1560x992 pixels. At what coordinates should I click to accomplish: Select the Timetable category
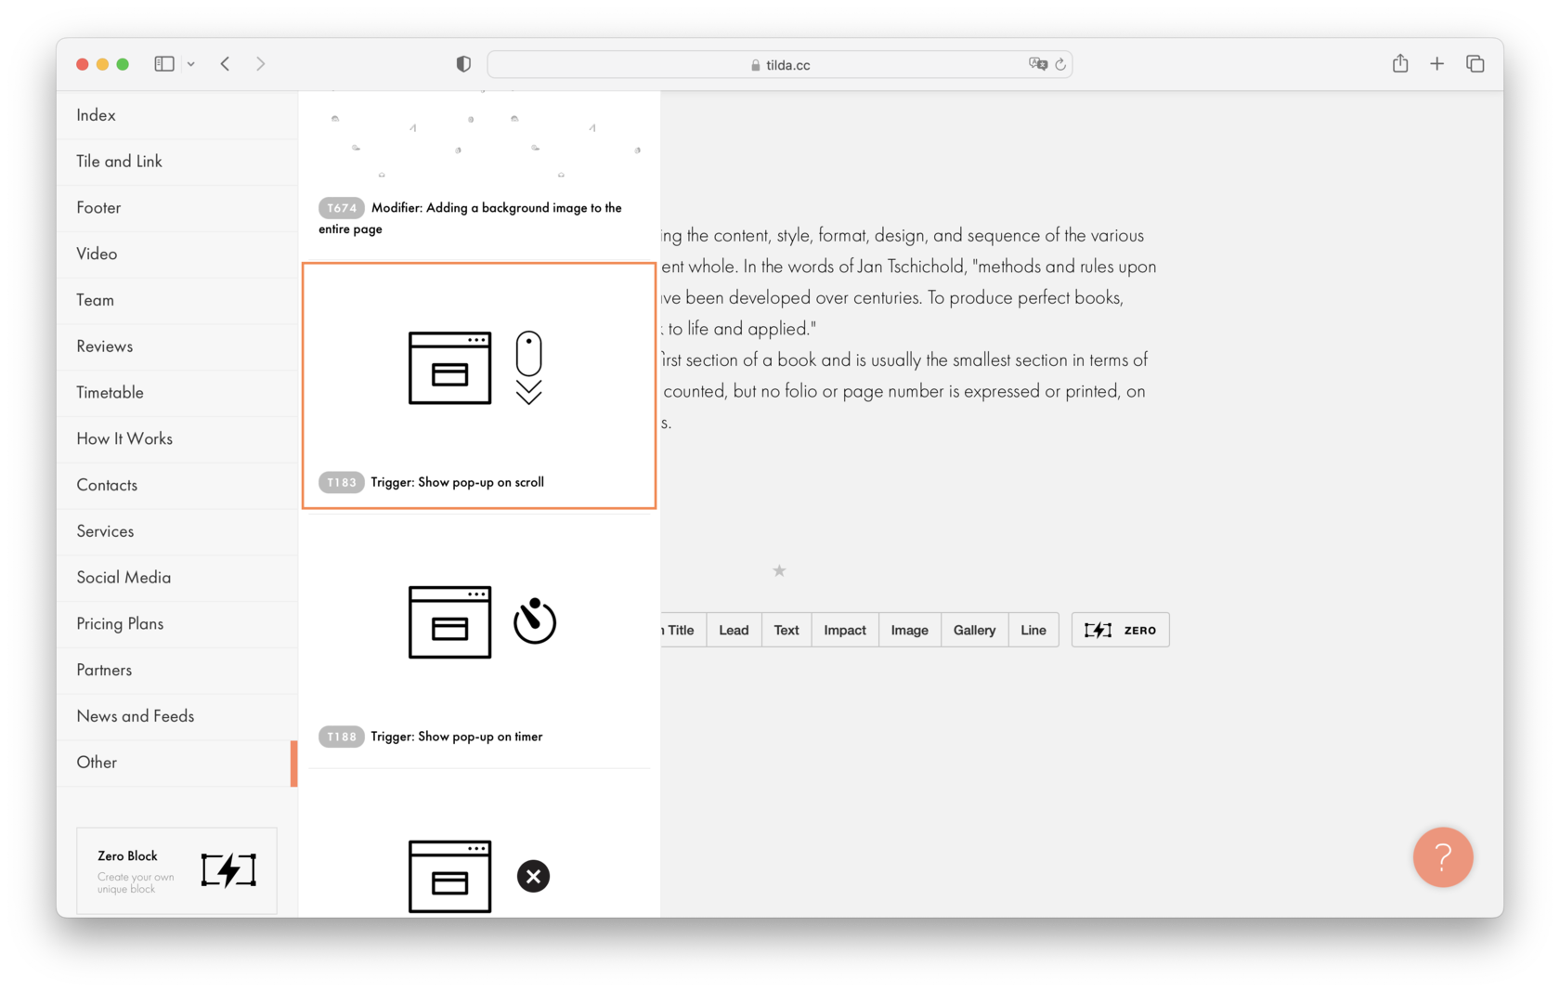177,393
